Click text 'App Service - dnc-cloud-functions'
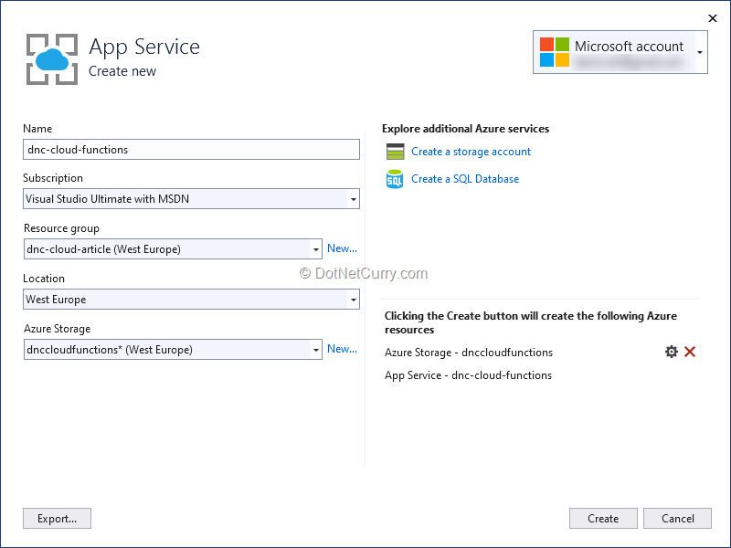731x548 pixels. coord(468,375)
